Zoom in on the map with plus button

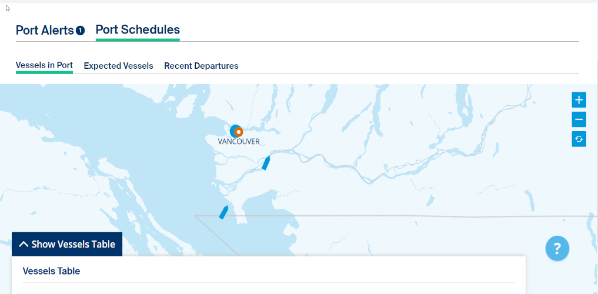579,100
